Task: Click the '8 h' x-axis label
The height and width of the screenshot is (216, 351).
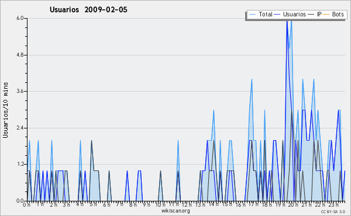Action: (133, 205)
